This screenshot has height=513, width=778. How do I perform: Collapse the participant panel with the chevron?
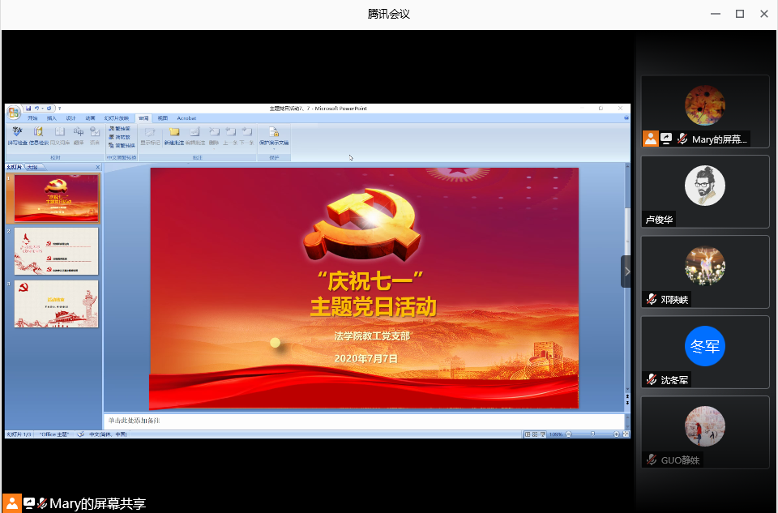(x=626, y=271)
